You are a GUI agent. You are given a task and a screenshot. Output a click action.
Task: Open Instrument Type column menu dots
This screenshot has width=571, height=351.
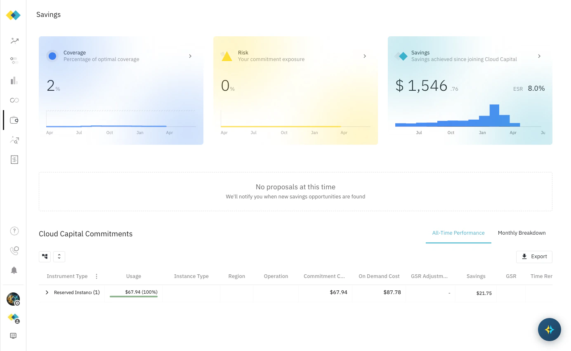point(97,276)
